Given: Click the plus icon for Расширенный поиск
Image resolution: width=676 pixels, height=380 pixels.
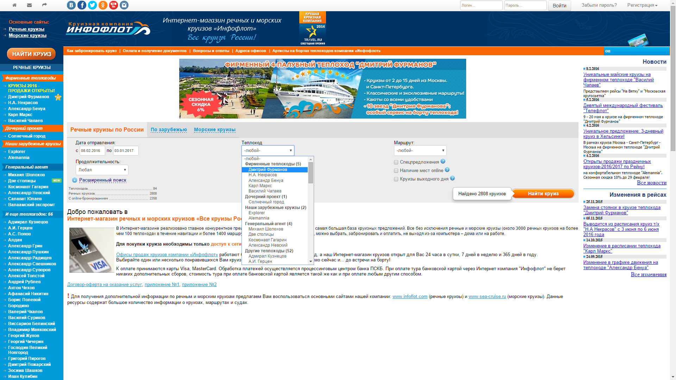Looking at the screenshot, I should click(x=75, y=180).
